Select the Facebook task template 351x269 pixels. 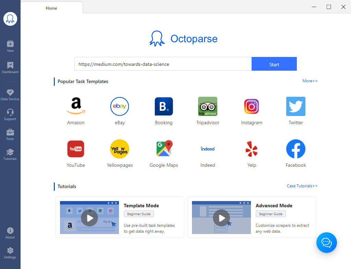click(x=295, y=149)
